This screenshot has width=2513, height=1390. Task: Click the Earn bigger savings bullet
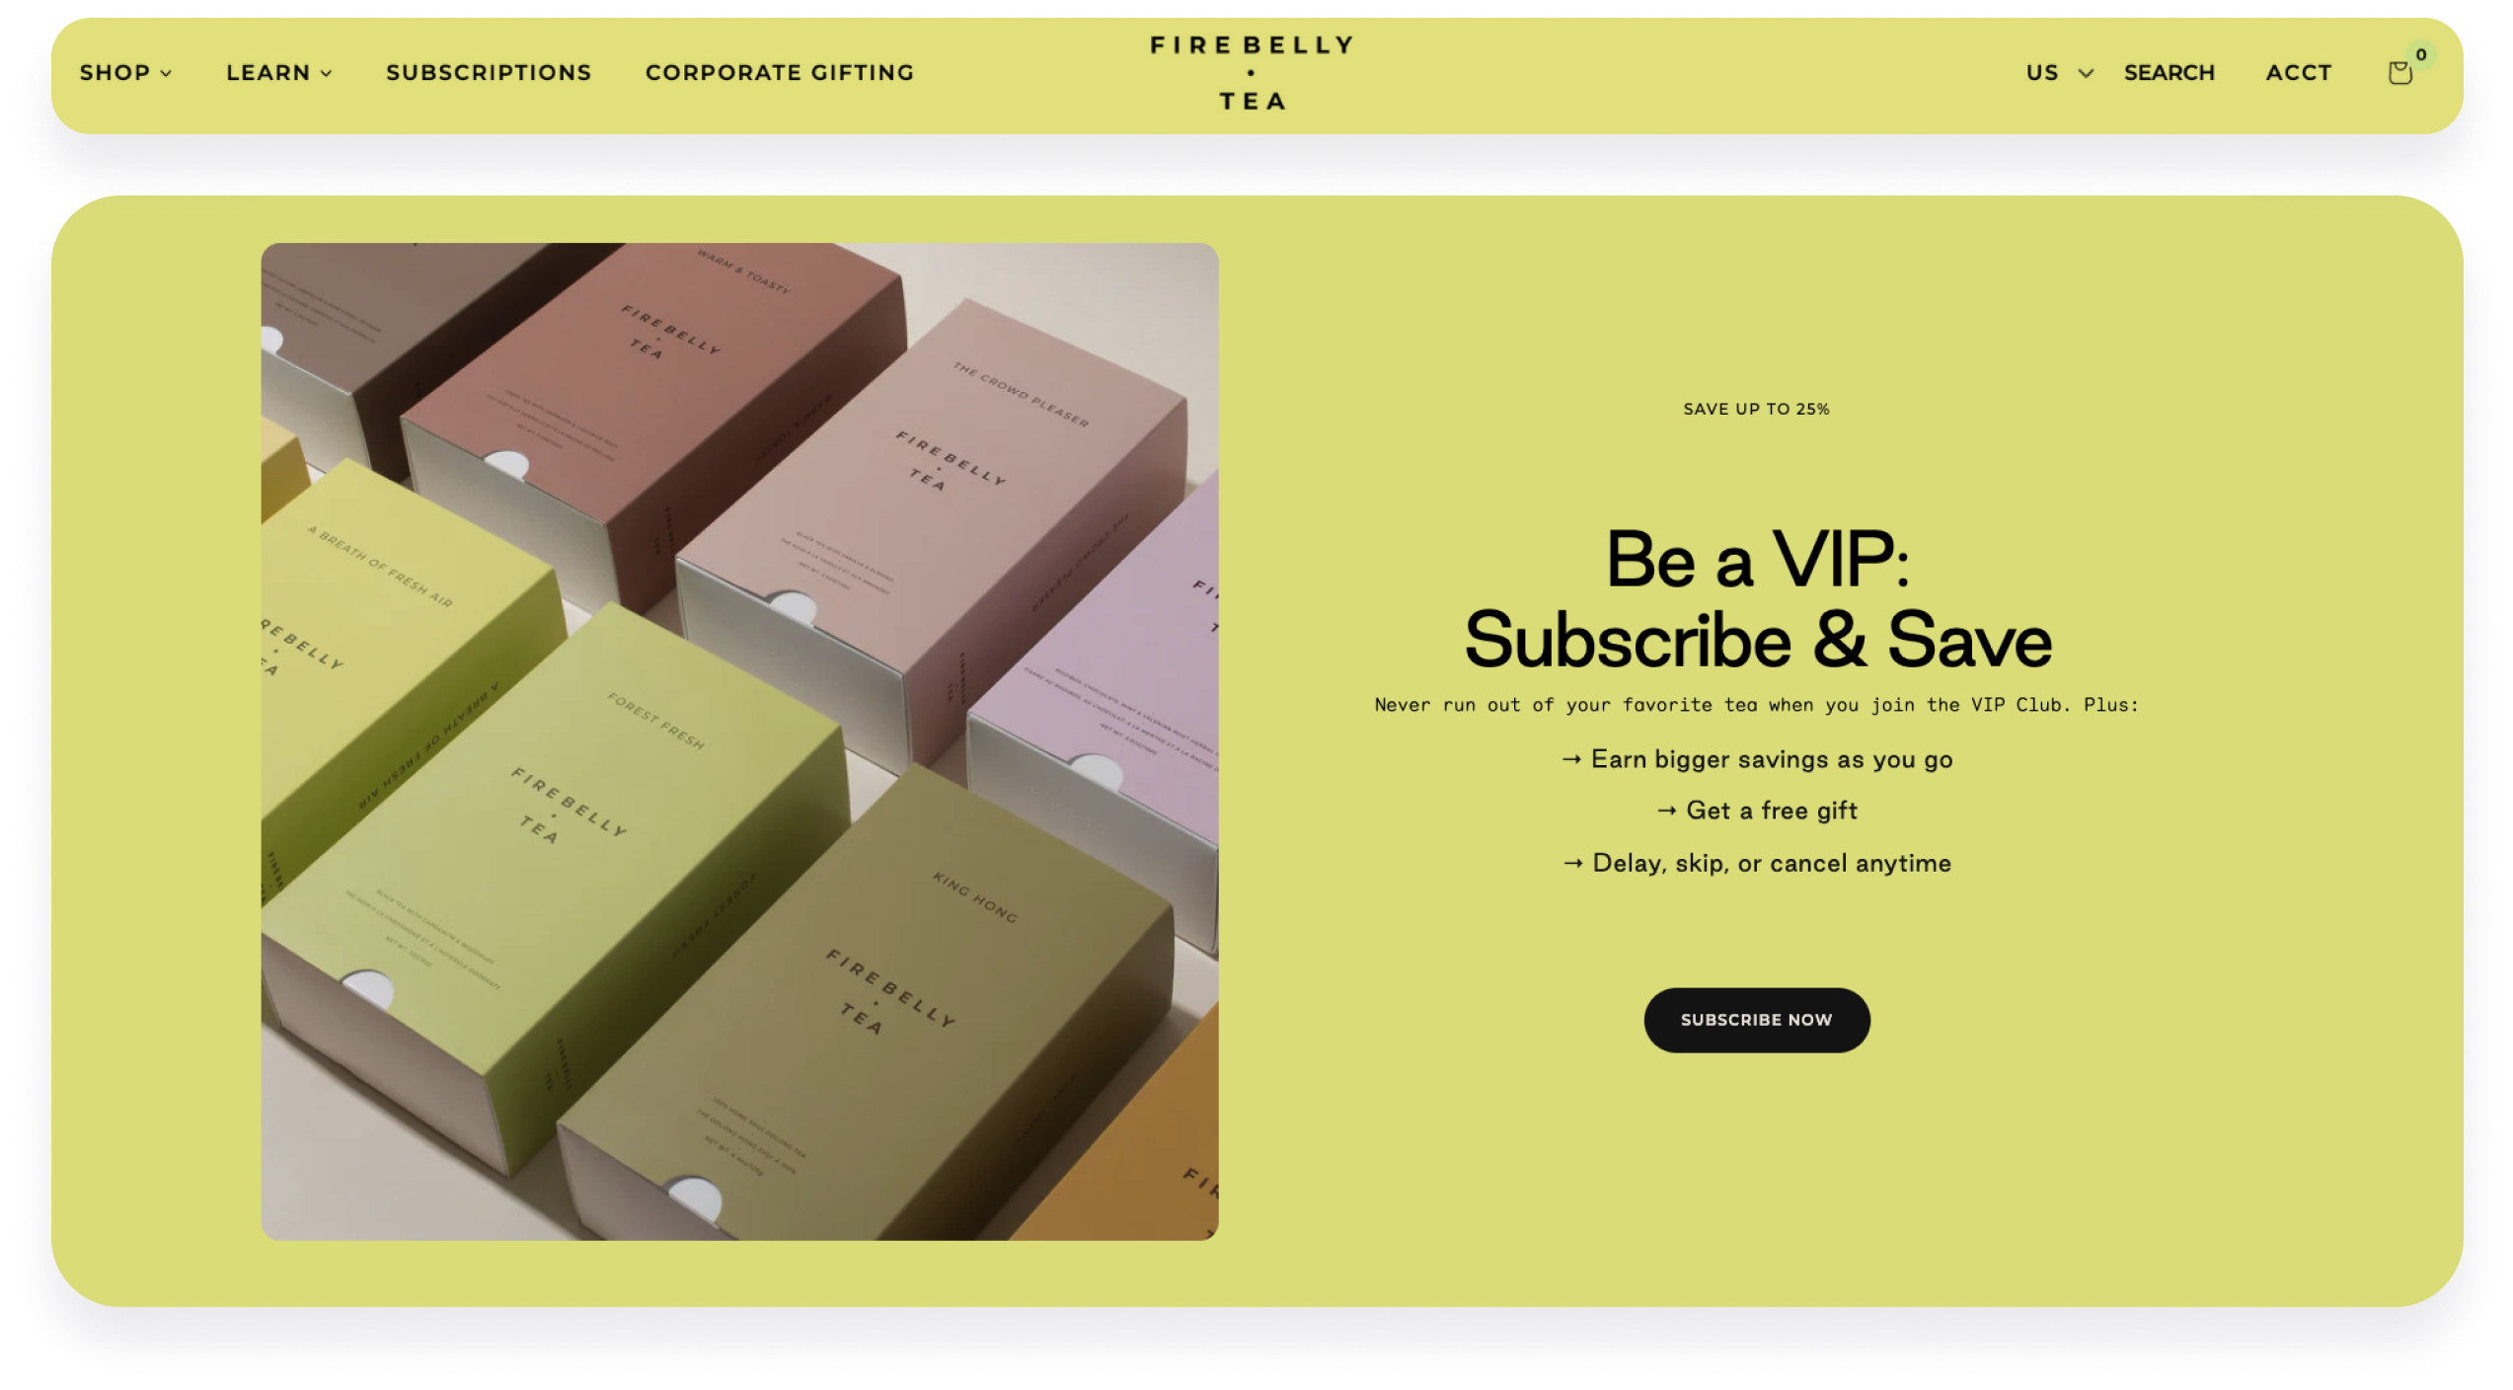[1756, 759]
